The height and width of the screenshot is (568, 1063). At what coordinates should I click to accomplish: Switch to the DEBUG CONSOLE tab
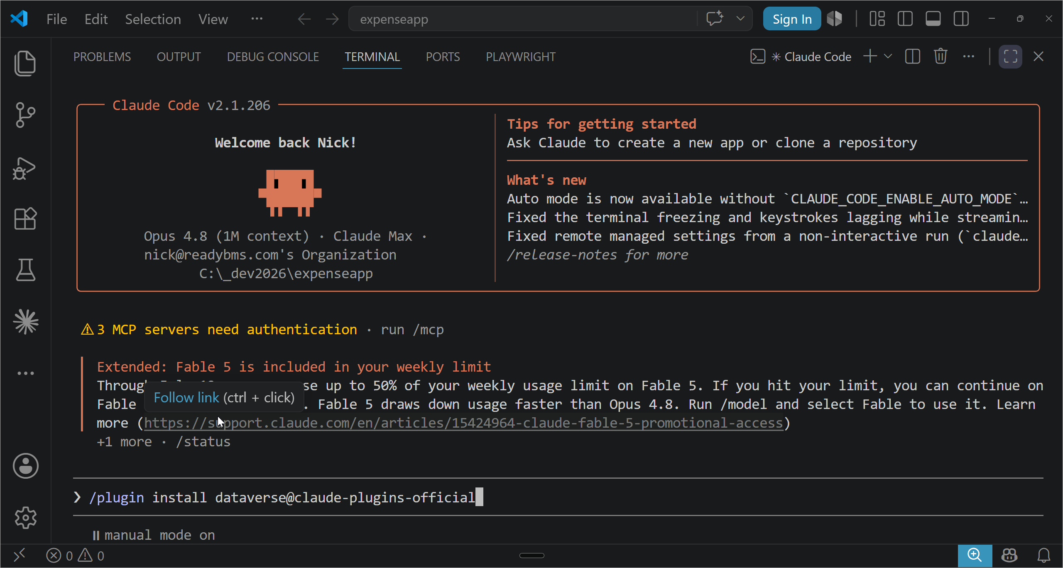pyautogui.click(x=273, y=57)
